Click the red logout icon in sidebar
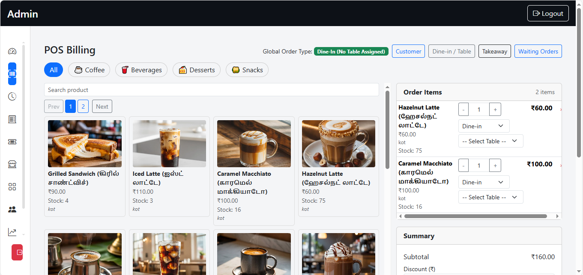 pos(17,252)
